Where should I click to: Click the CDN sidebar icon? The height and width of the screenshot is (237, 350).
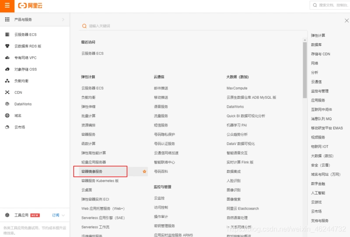tap(7, 93)
